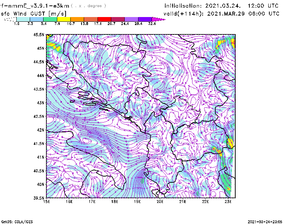Click the '42.5N' latitude label

(39, 116)
